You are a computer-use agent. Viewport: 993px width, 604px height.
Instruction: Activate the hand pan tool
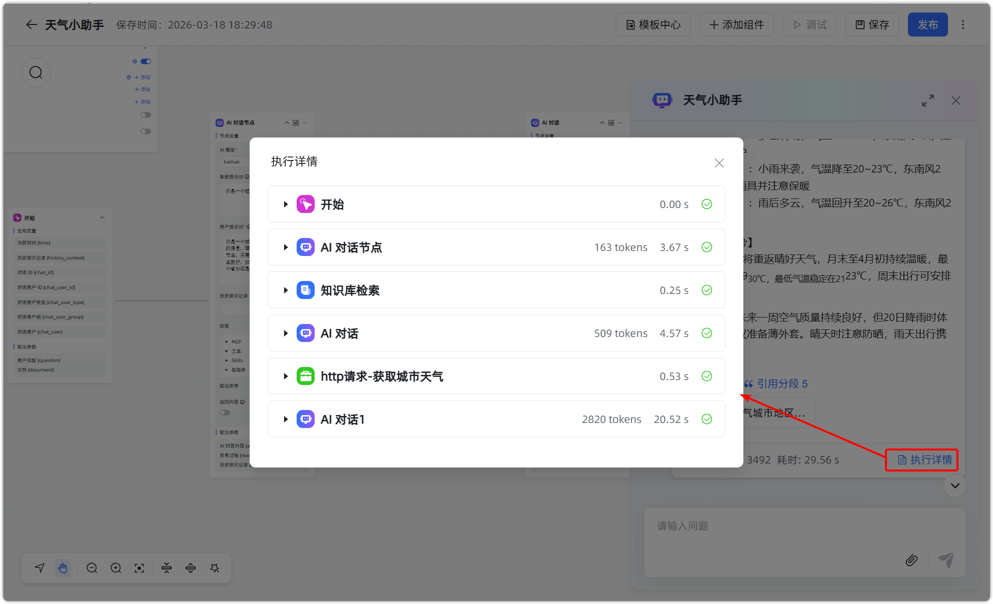click(x=63, y=567)
